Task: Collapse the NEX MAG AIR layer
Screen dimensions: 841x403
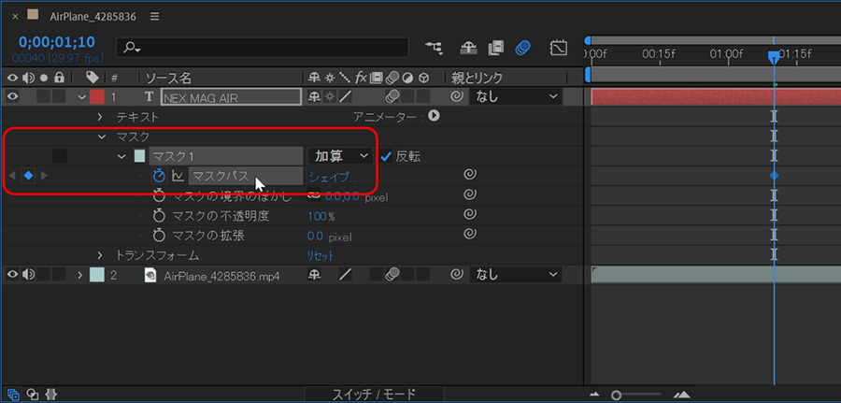Action: [x=82, y=97]
